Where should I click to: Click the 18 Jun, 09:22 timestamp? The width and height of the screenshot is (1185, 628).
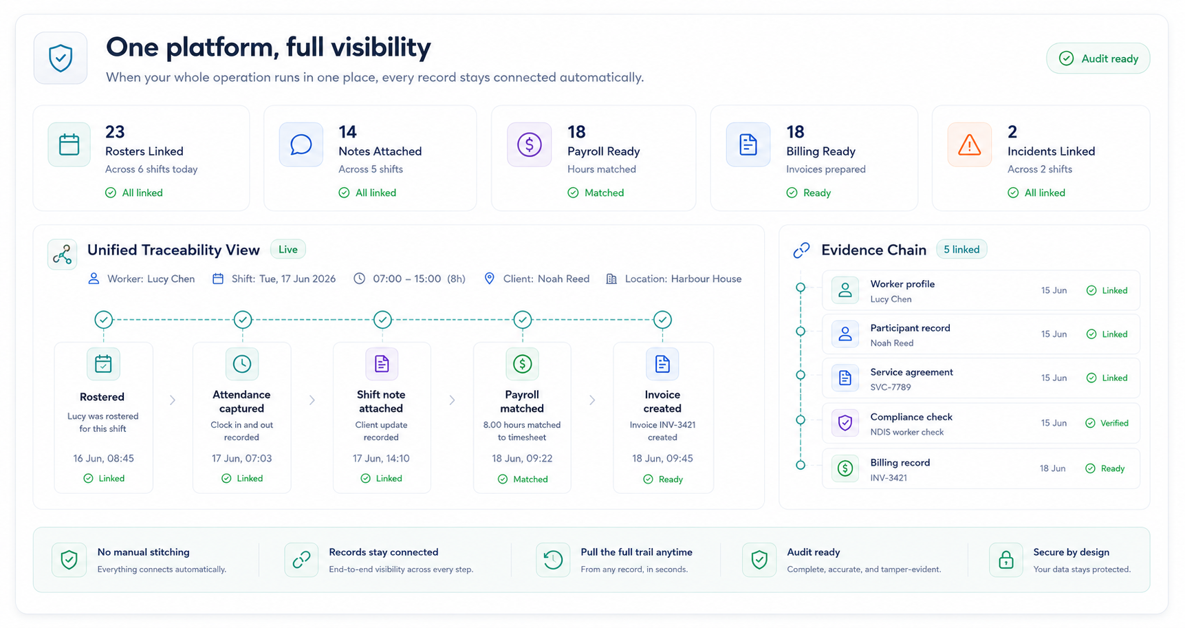click(x=522, y=458)
